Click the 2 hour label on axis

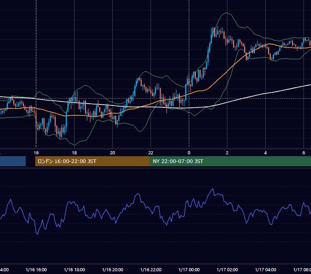pyautogui.click(x=227, y=153)
